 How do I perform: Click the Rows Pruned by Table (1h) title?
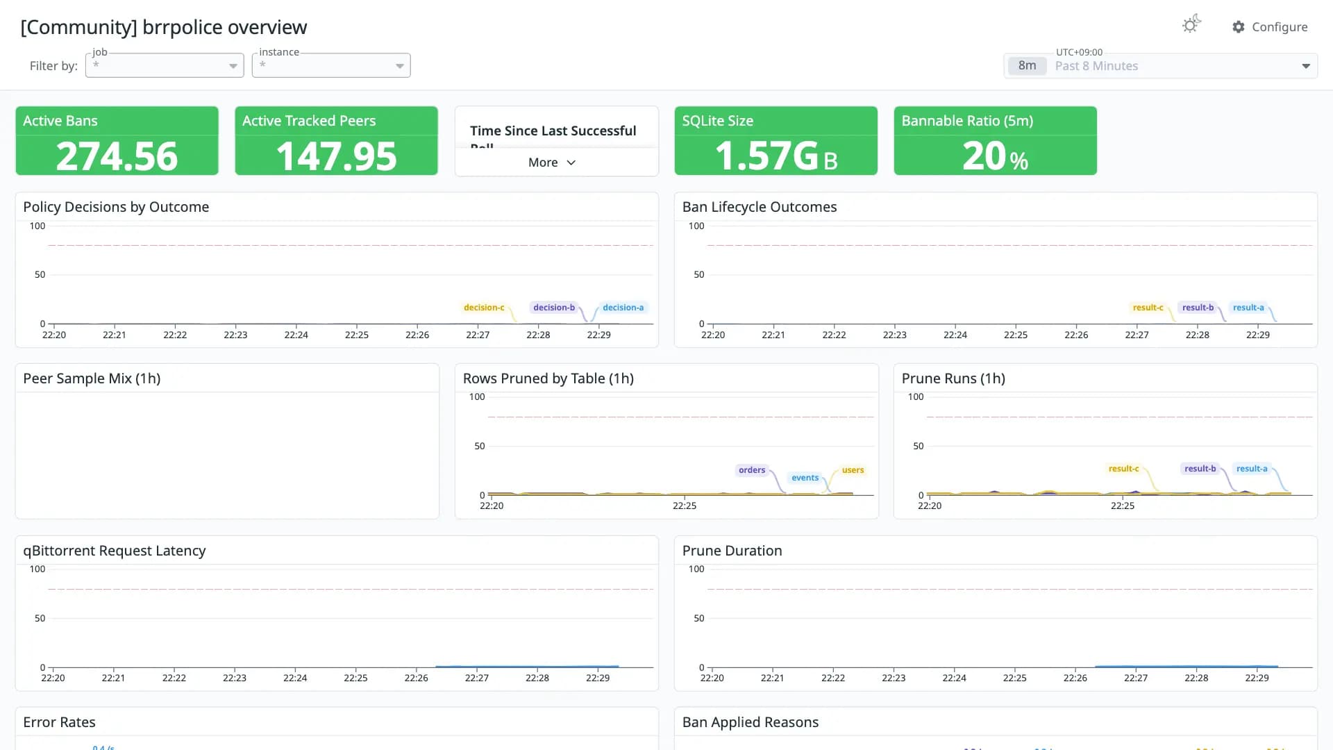(x=548, y=378)
